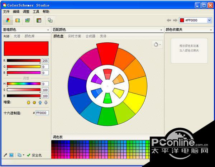This screenshot has height=167, width=215.
Task: Click the blue channel slider under G
Action: pyautogui.click(x=24, y=73)
